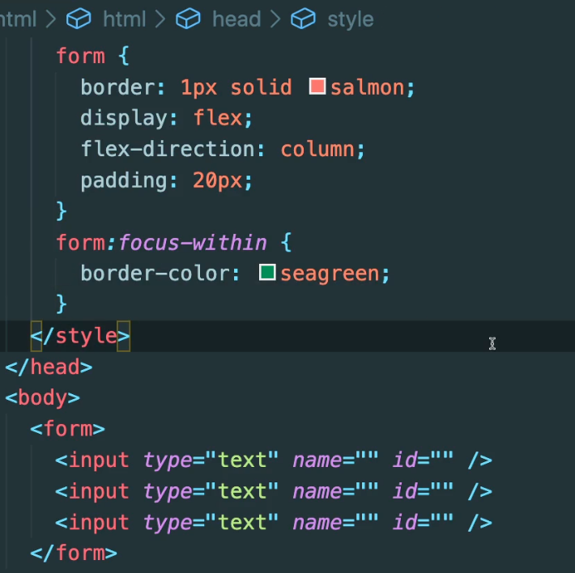Expand breadcrumb chevron between html and head
575x573 pixels.
(x=160, y=19)
